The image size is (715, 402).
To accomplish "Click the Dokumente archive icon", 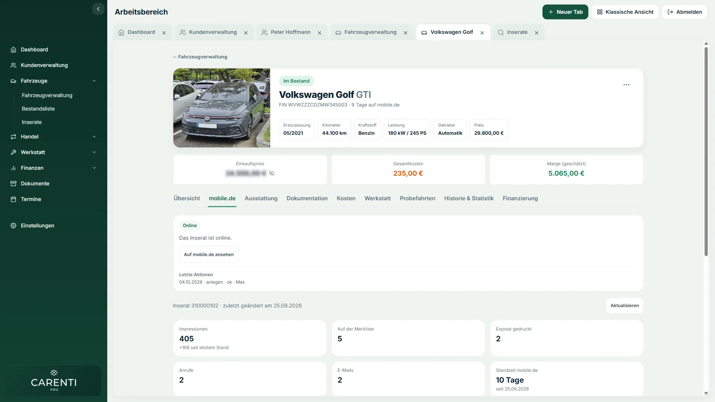I will (x=13, y=184).
